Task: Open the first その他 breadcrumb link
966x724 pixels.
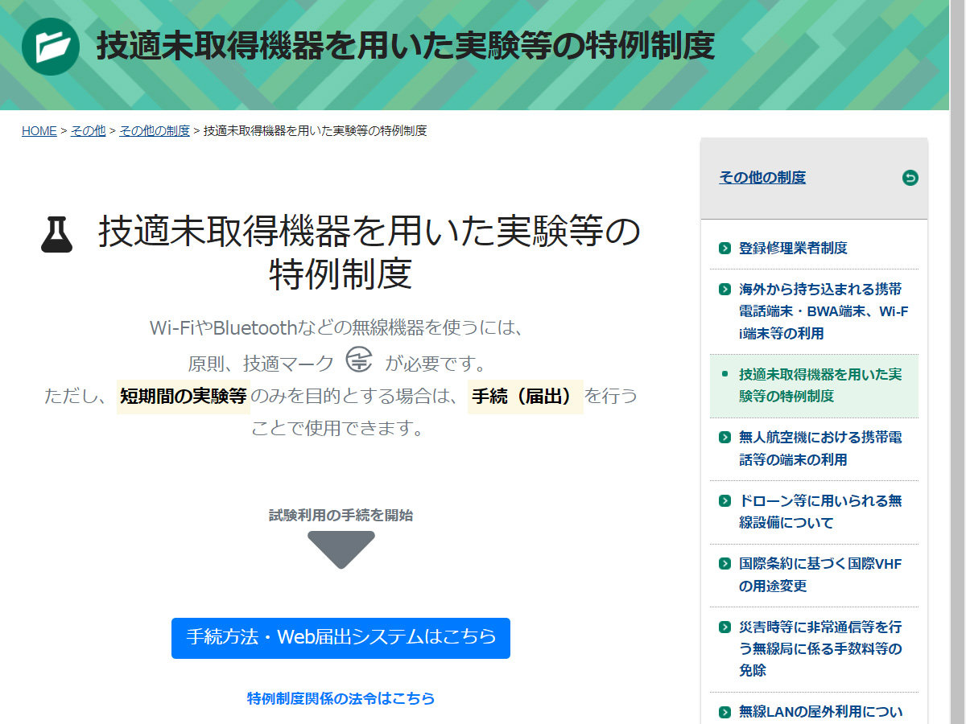Action: coord(88,130)
